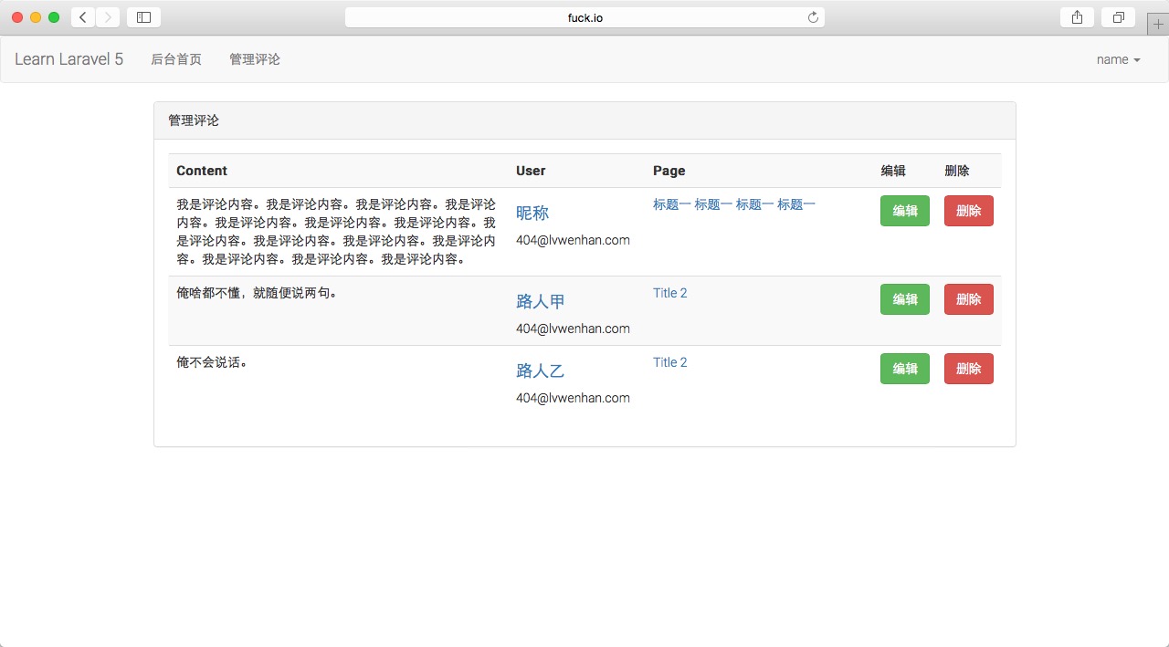Open the tab overview icon
The height and width of the screenshot is (647, 1169).
[x=1118, y=16]
